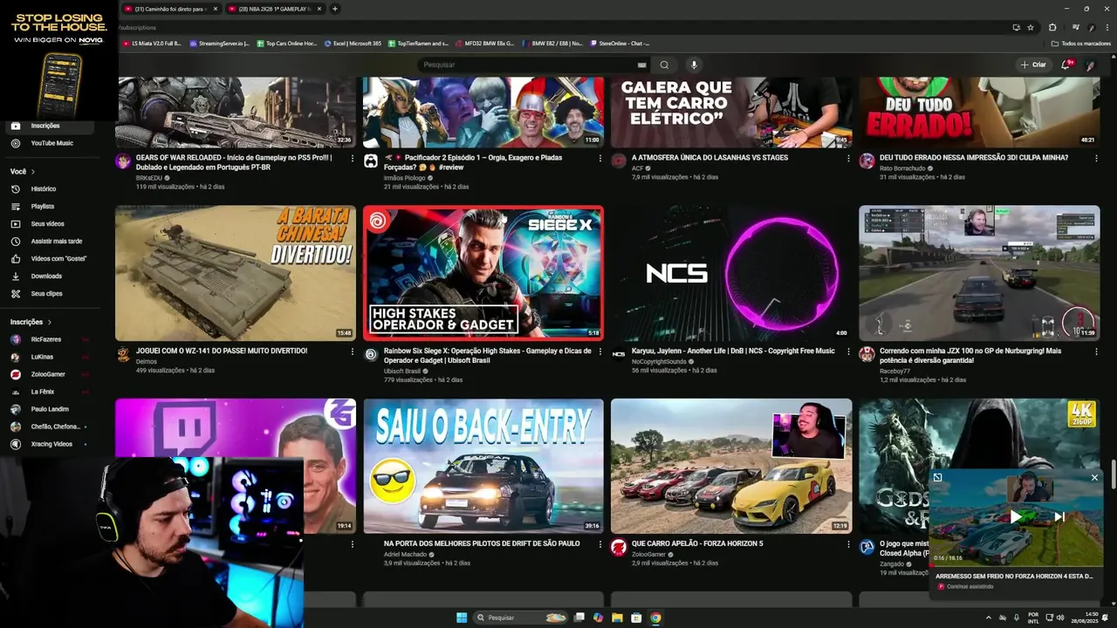Open YouTube Music from sidebar
The image size is (1117, 628).
click(51, 143)
